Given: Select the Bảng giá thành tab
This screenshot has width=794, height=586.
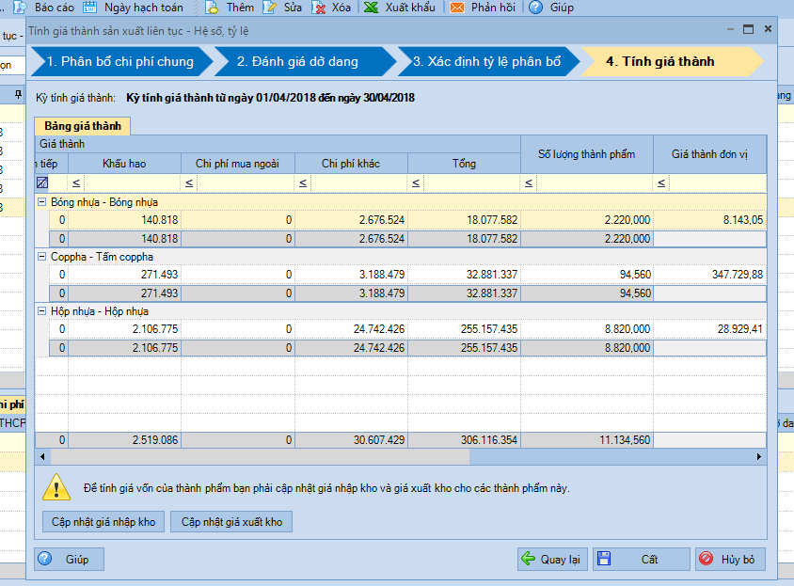Looking at the screenshot, I should (x=82, y=125).
